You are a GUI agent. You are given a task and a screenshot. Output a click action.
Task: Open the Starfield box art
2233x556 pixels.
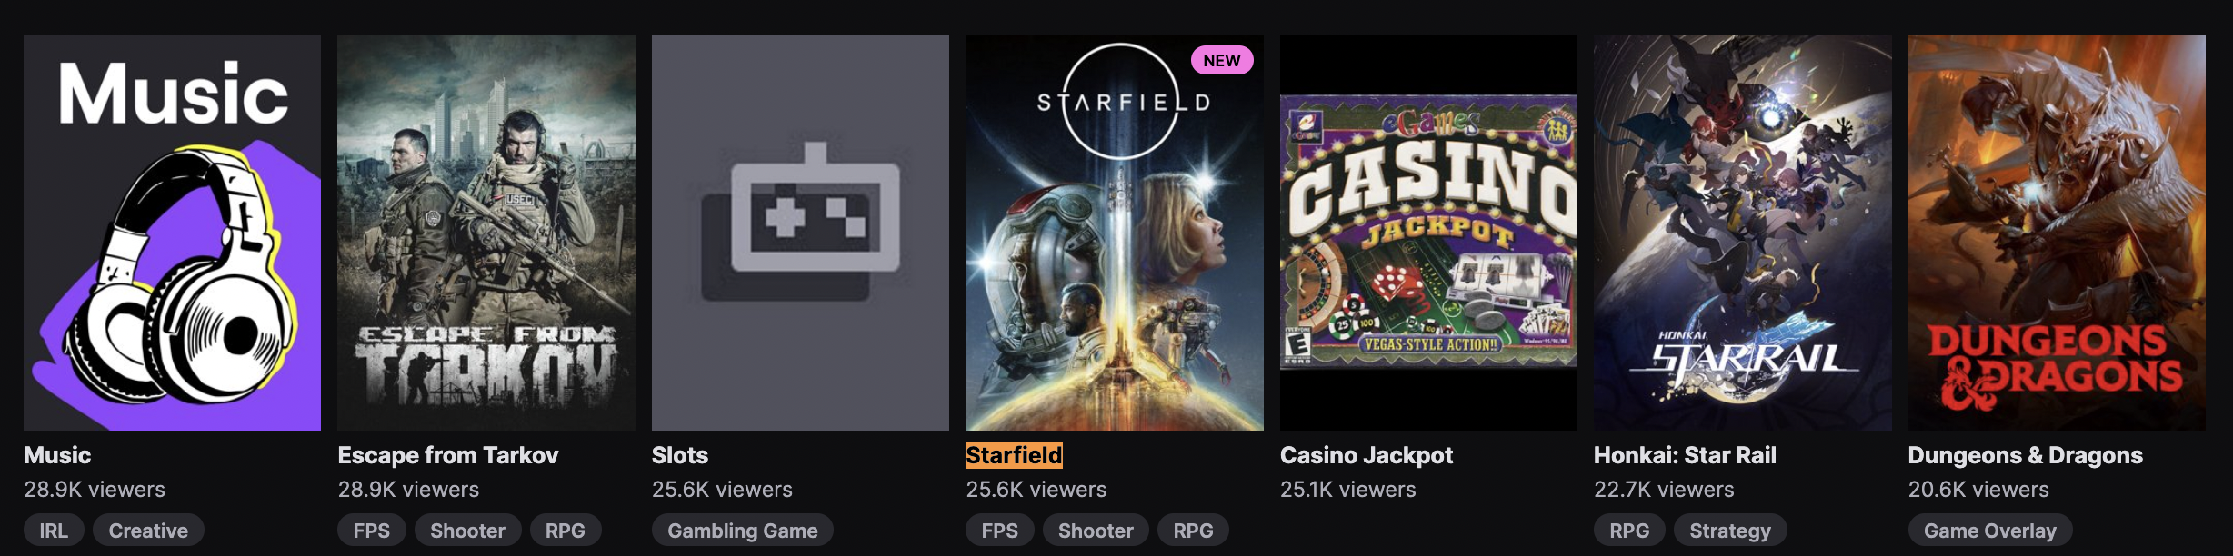pos(1114,233)
